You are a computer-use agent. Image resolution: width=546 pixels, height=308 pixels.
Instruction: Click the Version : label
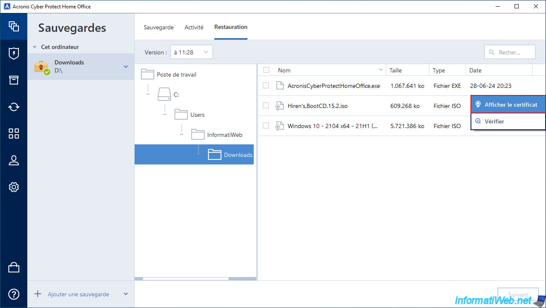tap(156, 52)
